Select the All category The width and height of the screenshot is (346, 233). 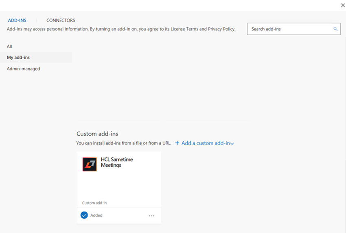point(9,46)
